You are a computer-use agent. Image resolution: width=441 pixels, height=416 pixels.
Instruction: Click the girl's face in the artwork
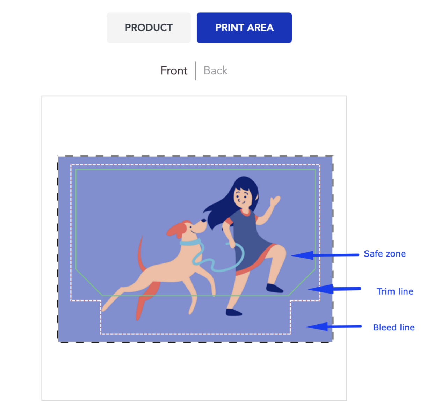[242, 197]
